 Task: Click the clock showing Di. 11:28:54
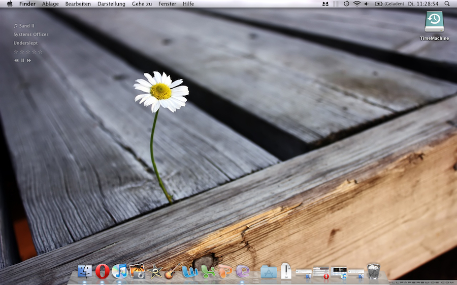423,4
